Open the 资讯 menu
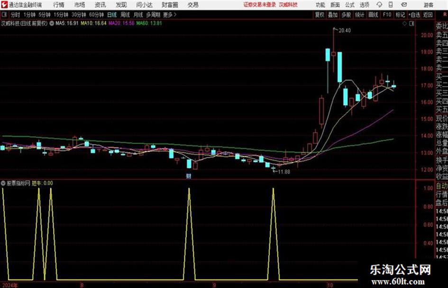The height and width of the screenshot is (288, 448). [x=101, y=5]
